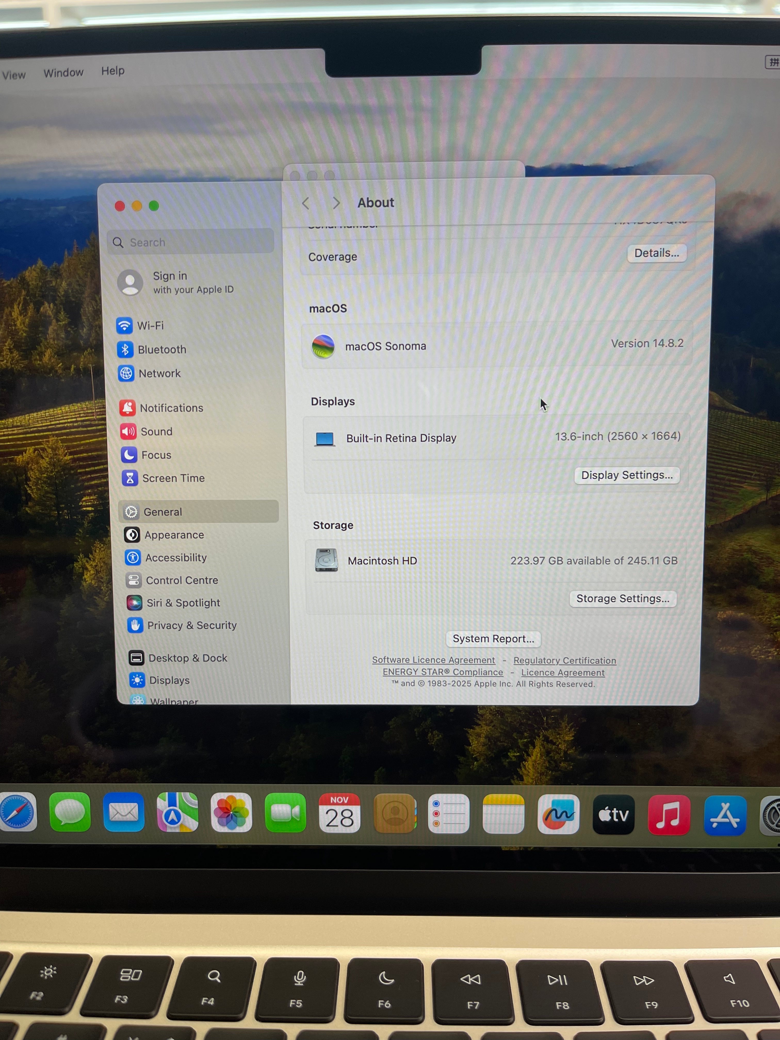Viewport: 780px width, 1040px height.
Task: Open Notes from the Dock
Action: 503,814
